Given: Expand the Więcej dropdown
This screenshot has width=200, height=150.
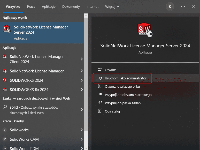Looking at the screenshot, I should point(112,7).
